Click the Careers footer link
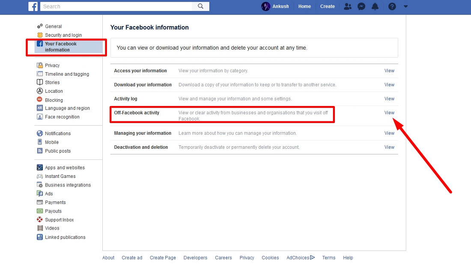471x268 pixels. pos(223,257)
